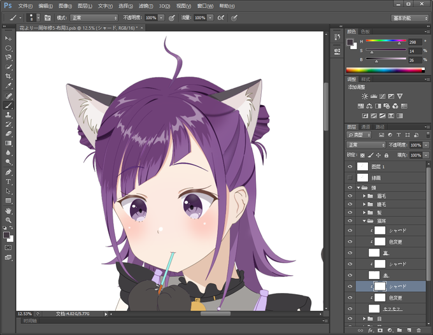
Task: Click the delete layer trash icon
Action: point(418,330)
